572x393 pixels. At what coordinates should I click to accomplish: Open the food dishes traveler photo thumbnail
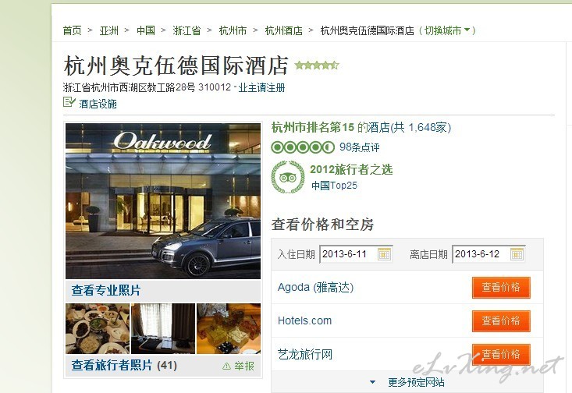coord(98,329)
